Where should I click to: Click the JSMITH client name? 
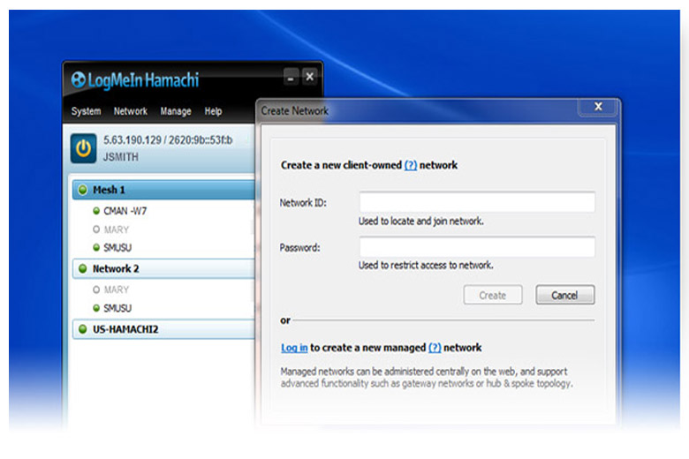(x=121, y=157)
